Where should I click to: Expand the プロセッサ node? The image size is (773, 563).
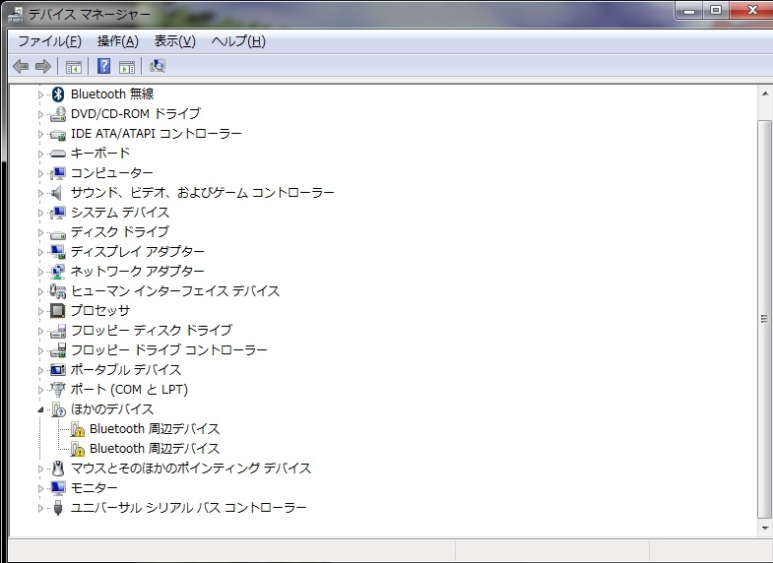click(x=41, y=311)
